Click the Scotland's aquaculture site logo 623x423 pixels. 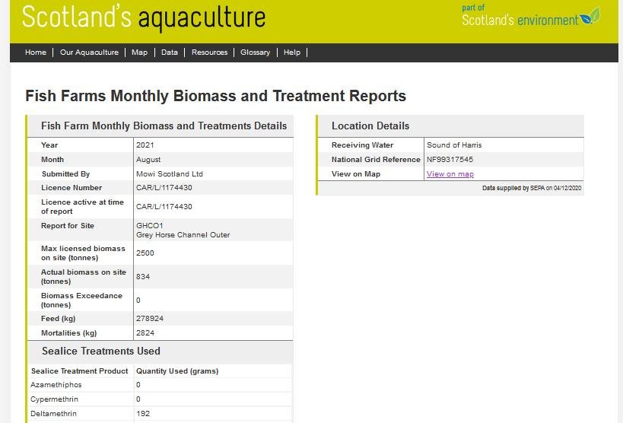tap(144, 17)
